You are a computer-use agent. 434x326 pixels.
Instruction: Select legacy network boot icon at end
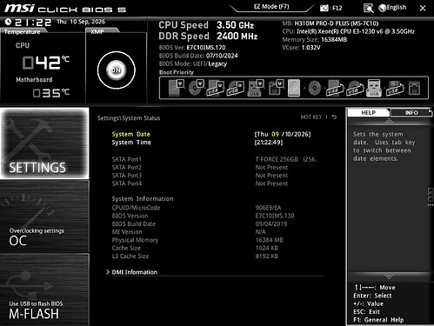tap(414, 88)
